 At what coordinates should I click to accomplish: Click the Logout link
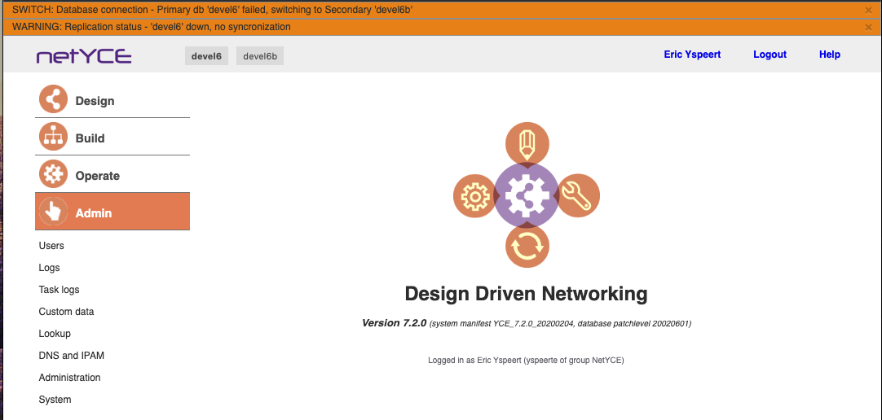[x=770, y=55]
